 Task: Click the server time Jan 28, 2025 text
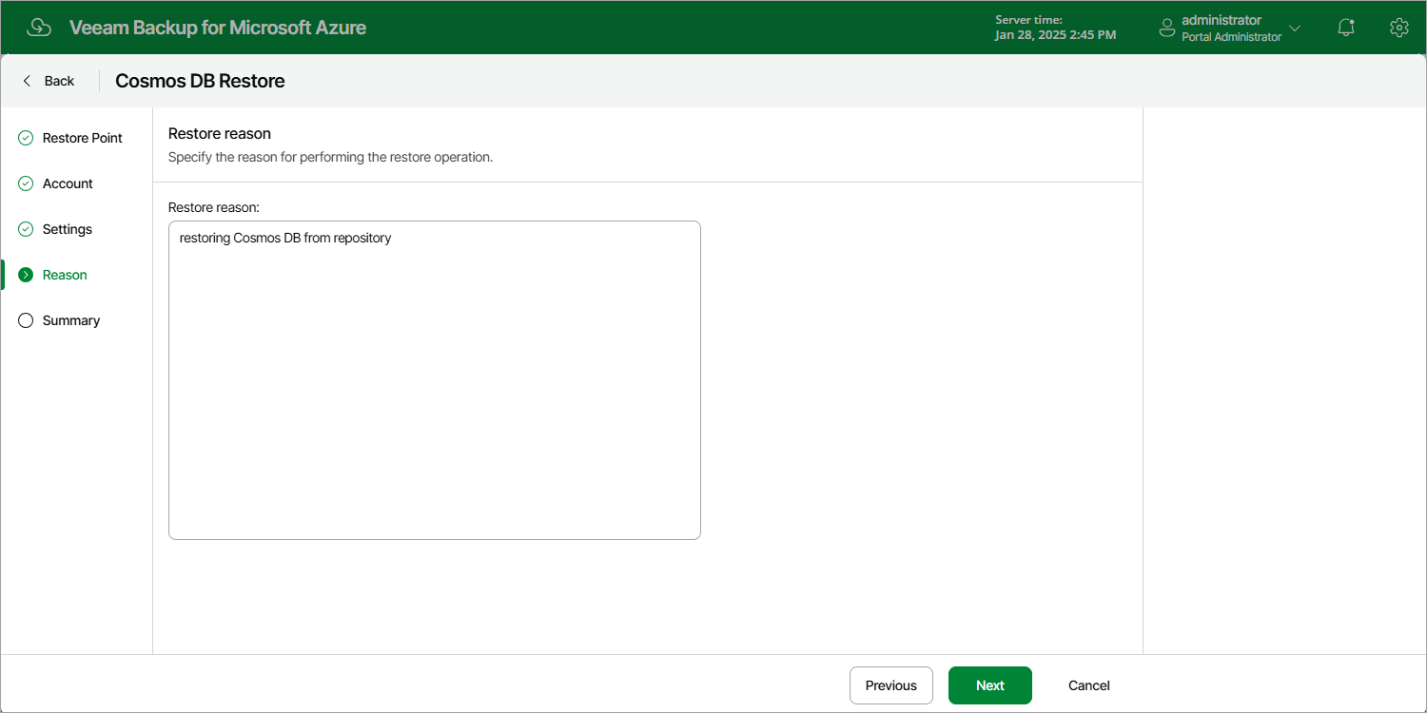point(1056,35)
